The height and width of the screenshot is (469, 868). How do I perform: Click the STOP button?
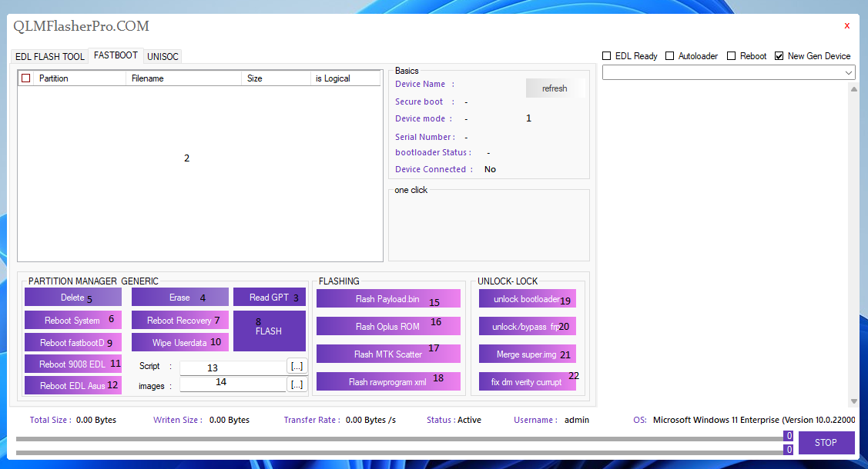(x=826, y=443)
